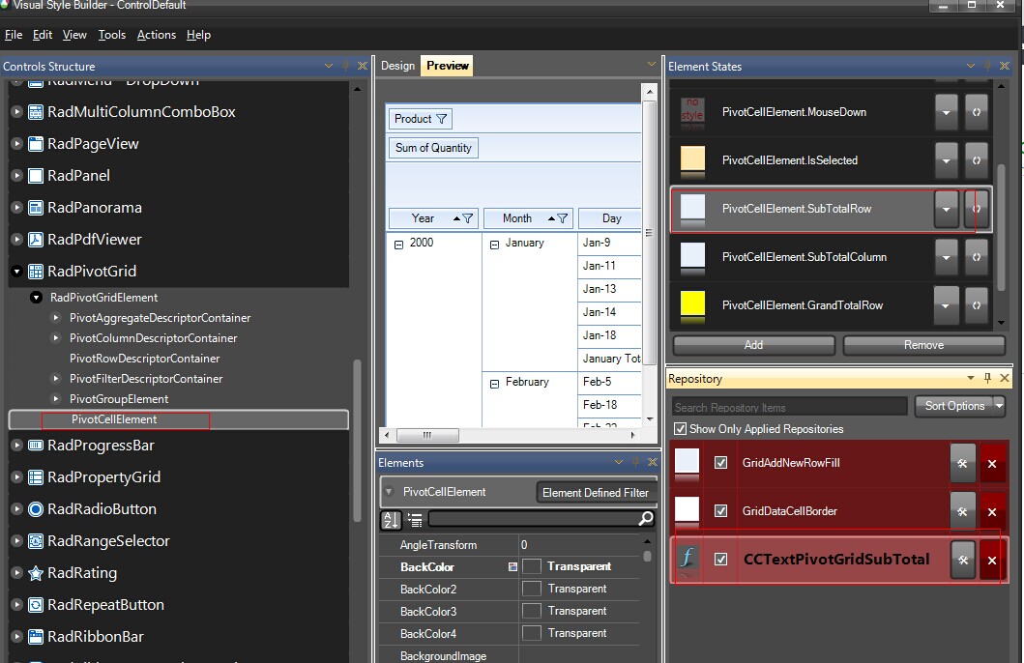This screenshot has width=1024, height=663.
Task: Expand PivotFilterDescriptorContainer node
Action: 56,379
